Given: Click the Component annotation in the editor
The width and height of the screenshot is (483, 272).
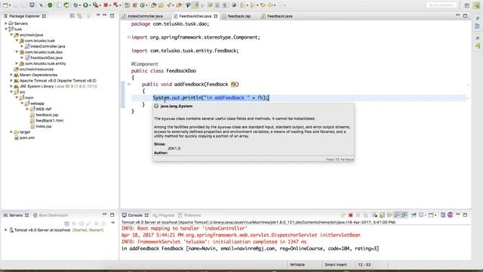Looking at the screenshot, I should (144, 63).
